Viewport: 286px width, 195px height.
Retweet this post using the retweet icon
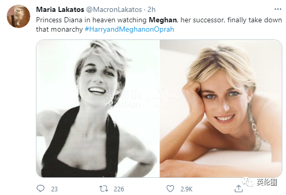[103, 189]
